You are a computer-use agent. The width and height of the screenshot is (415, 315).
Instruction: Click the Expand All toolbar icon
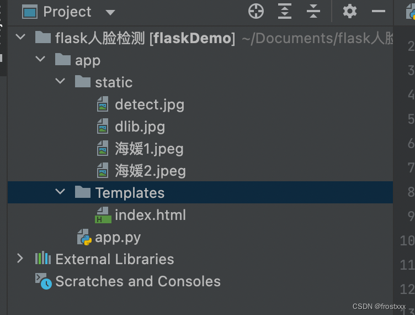pyautogui.click(x=285, y=12)
